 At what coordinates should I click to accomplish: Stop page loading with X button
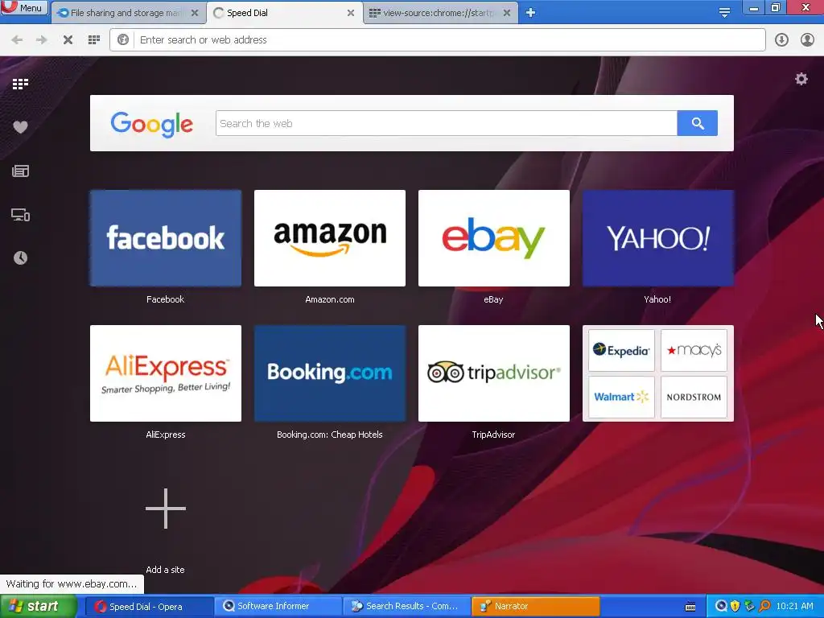(68, 40)
